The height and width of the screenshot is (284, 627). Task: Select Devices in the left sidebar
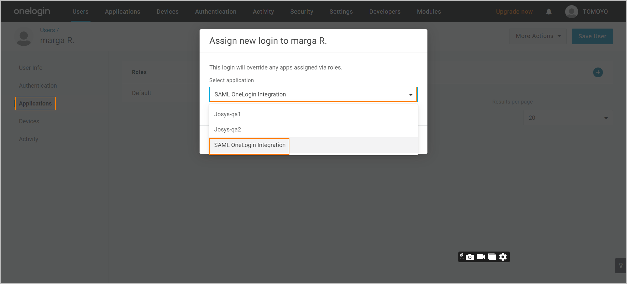point(29,121)
